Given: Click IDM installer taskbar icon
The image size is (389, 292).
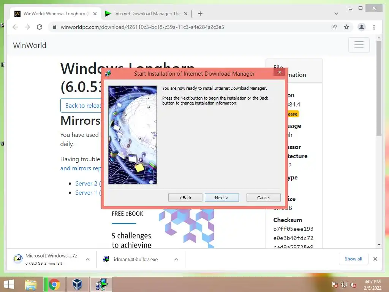Looking at the screenshot, I should [101, 284].
